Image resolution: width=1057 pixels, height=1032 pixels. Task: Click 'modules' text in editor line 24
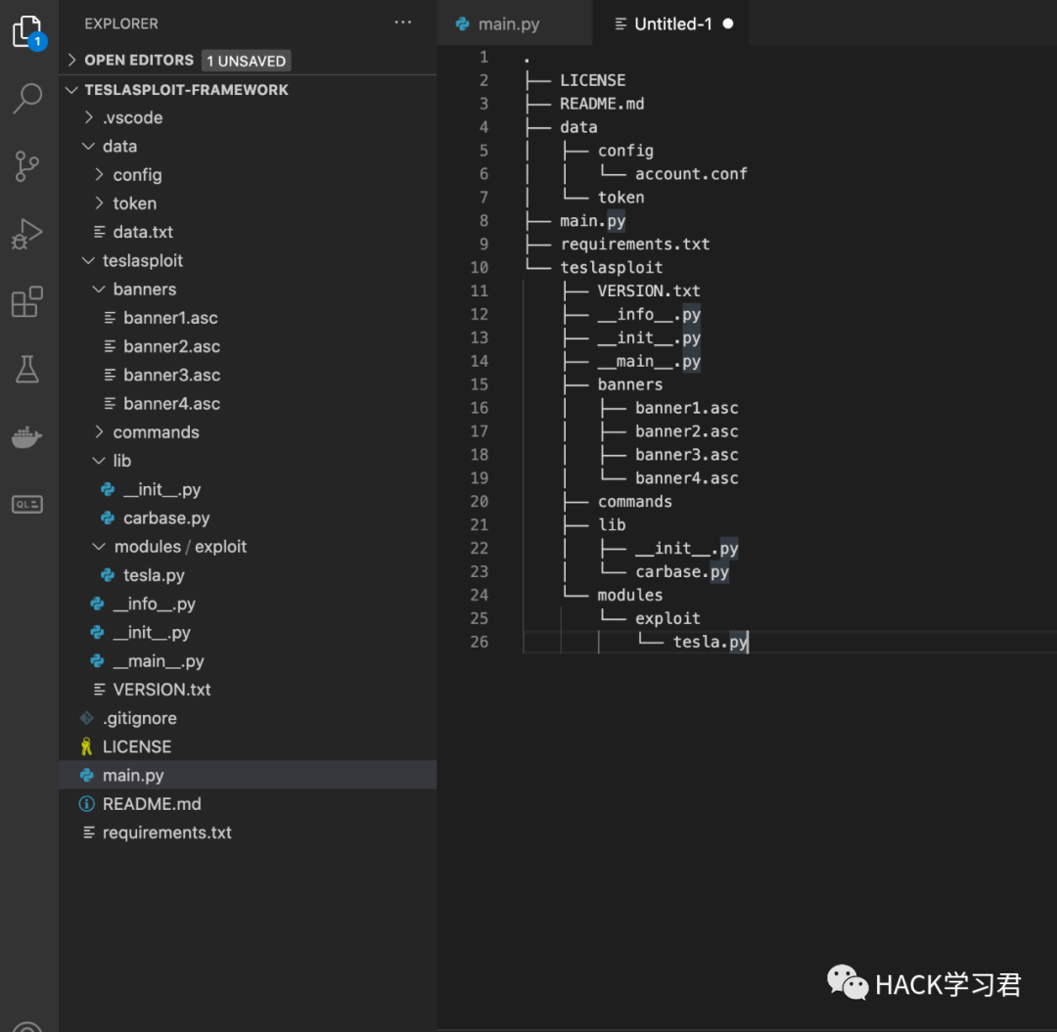[629, 596]
